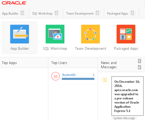Click the SO user avatar circle
The width and height of the screenshot is (145, 121).
tap(56, 76)
